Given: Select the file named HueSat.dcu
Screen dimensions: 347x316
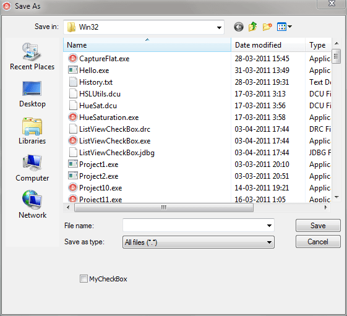Looking at the screenshot, I should 98,106.
